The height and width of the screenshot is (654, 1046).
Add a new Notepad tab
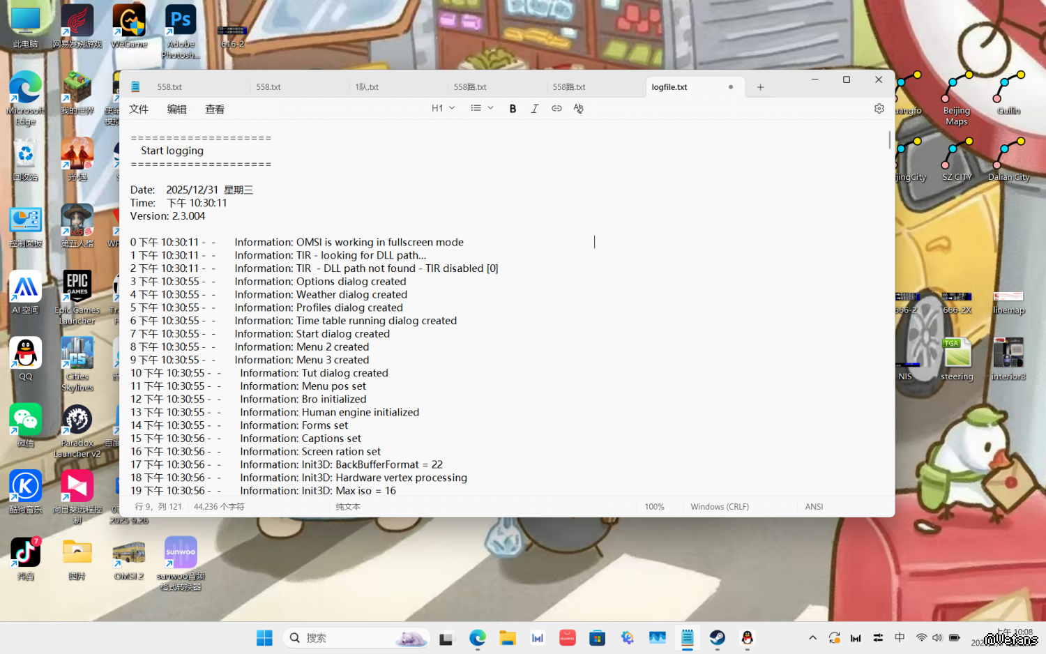pyautogui.click(x=761, y=87)
